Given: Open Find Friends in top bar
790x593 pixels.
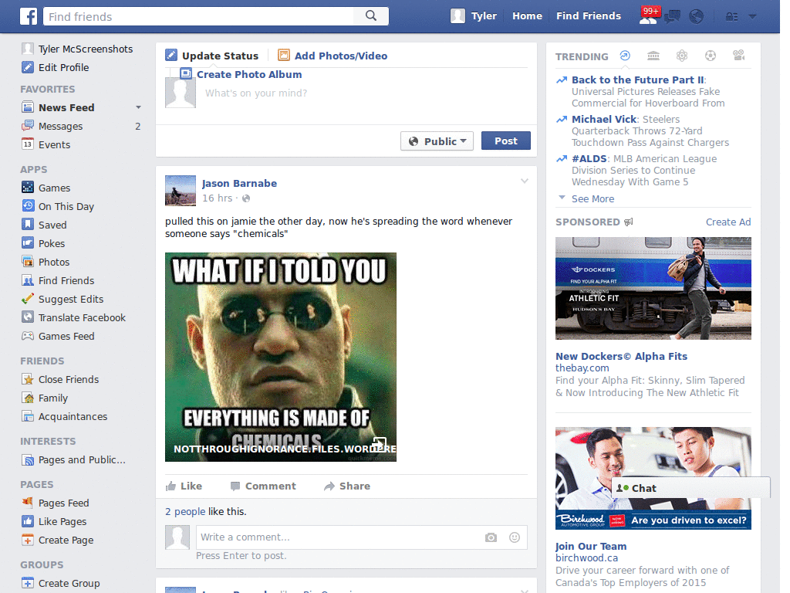Looking at the screenshot, I should pos(588,16).
